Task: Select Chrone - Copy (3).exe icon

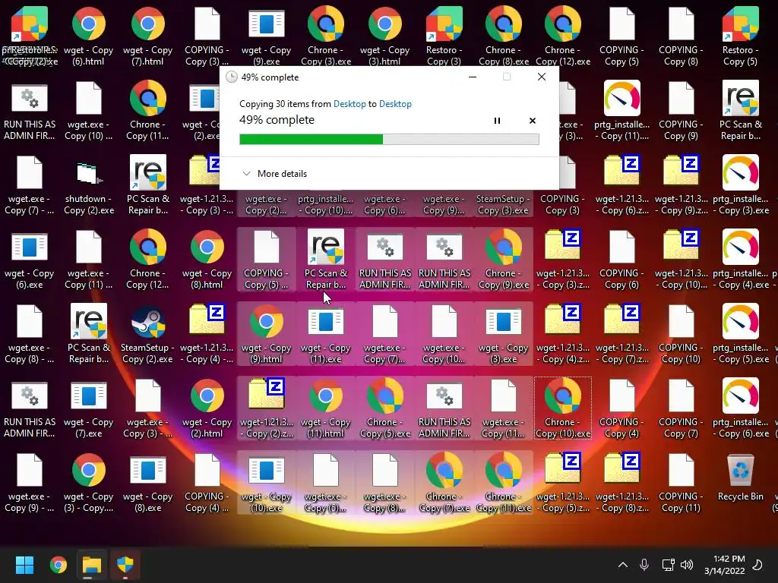Action: 325,36
